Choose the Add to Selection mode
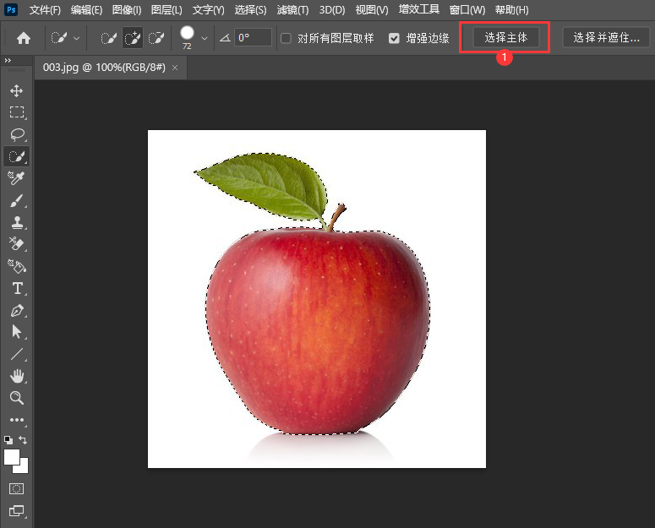This screenshot has width=655, height=528. [133, 38]
